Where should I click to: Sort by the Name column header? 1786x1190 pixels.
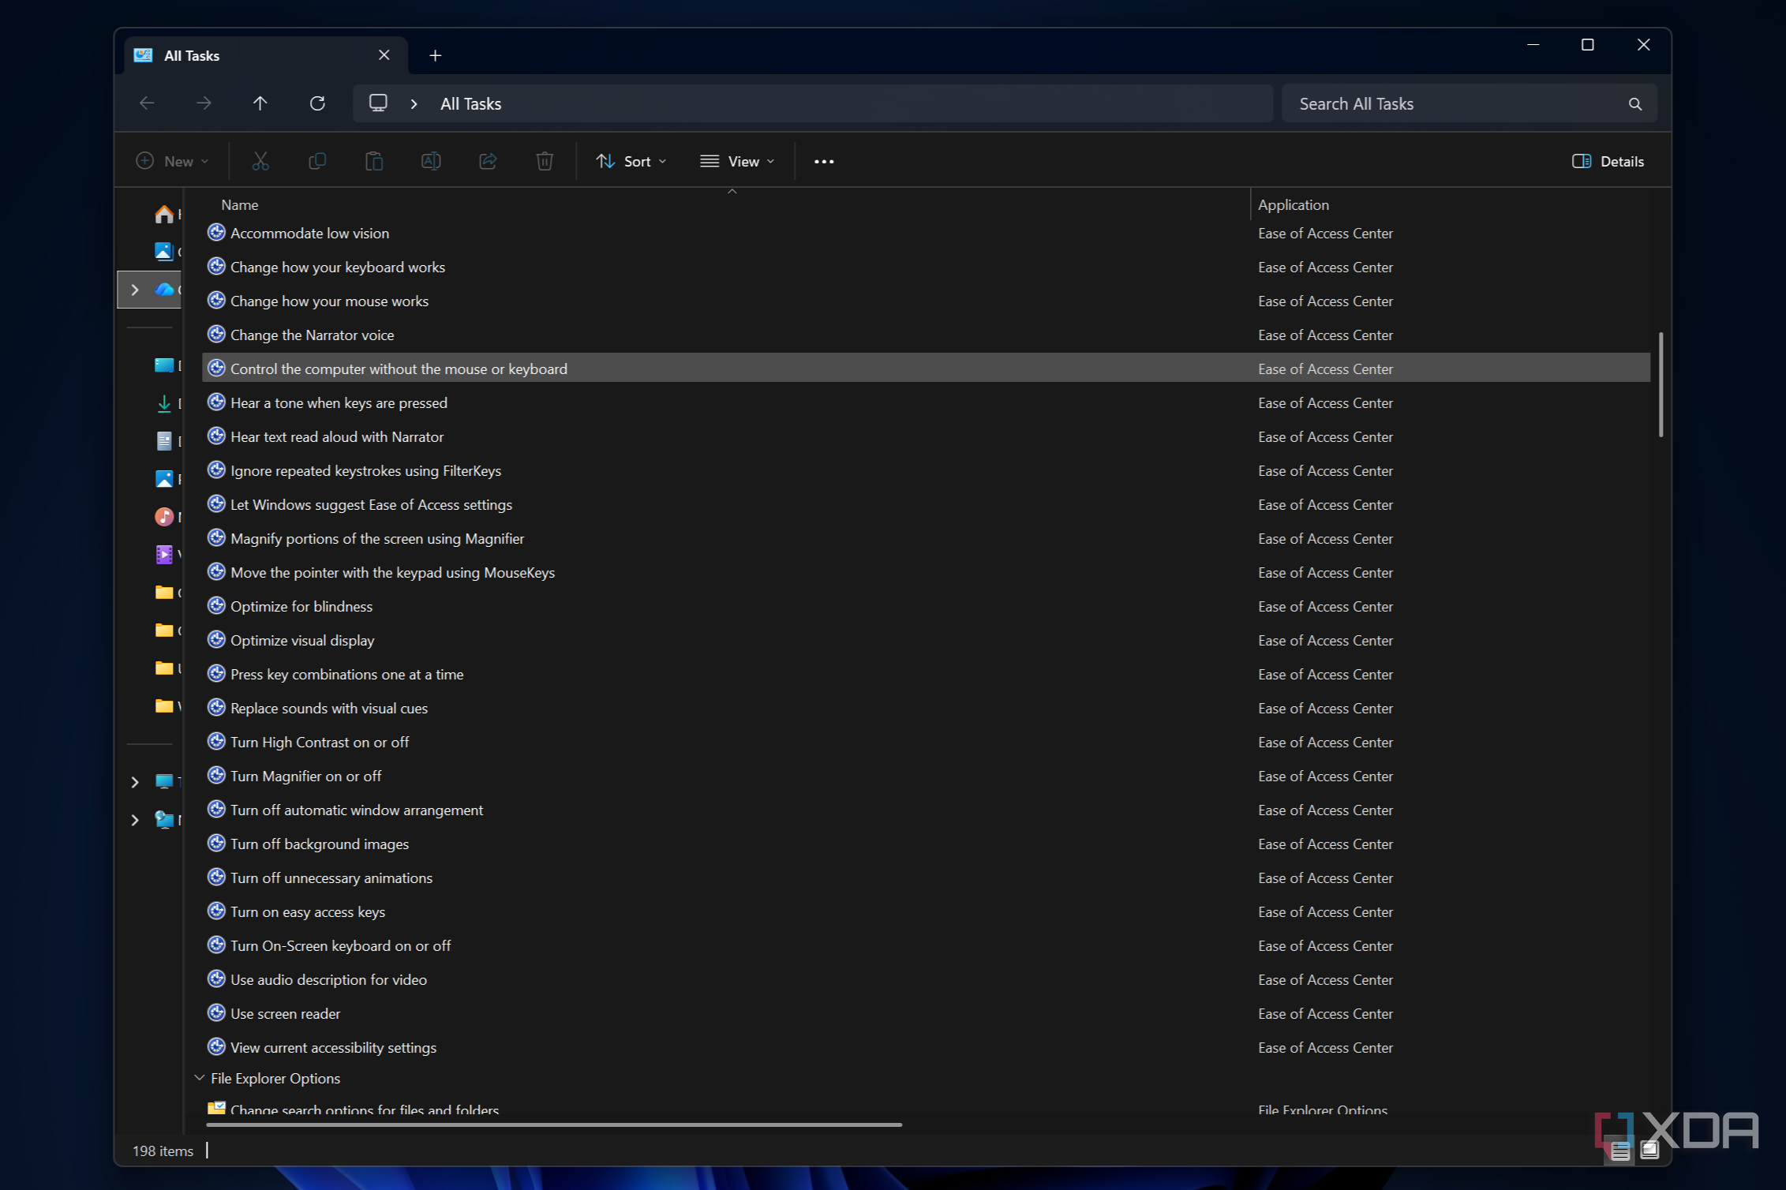(239, 204)
